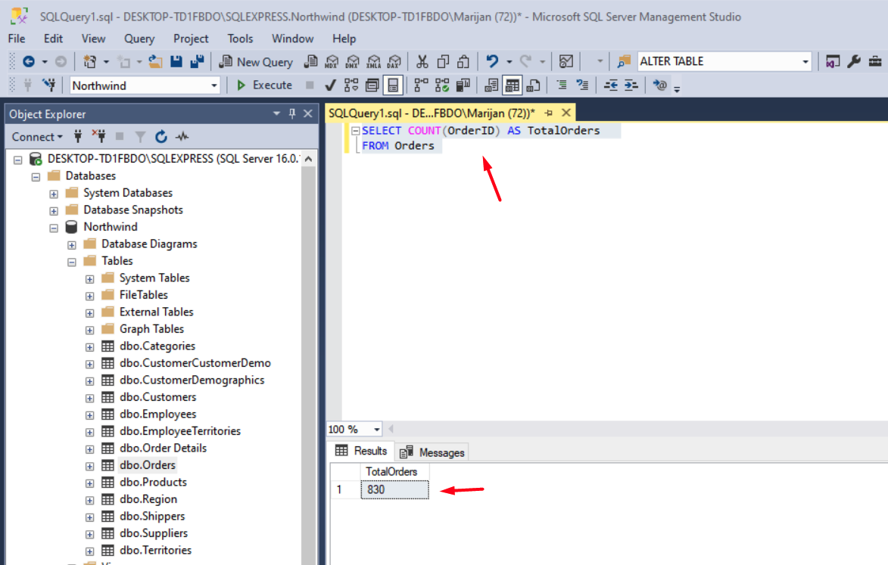Expand the dbo.Customers table node
This screenshot has height=565, width=888.
pyautogui.click(x=89, y=398)
